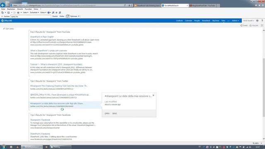Click the find bar highlight icon
Viewport: 265px width, 149px height.
[x=68, y=16]
